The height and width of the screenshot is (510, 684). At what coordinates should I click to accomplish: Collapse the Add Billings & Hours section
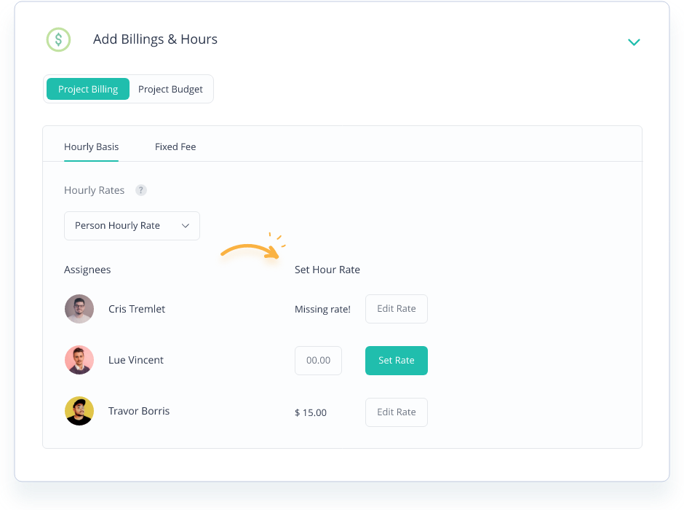coord(634,42)
